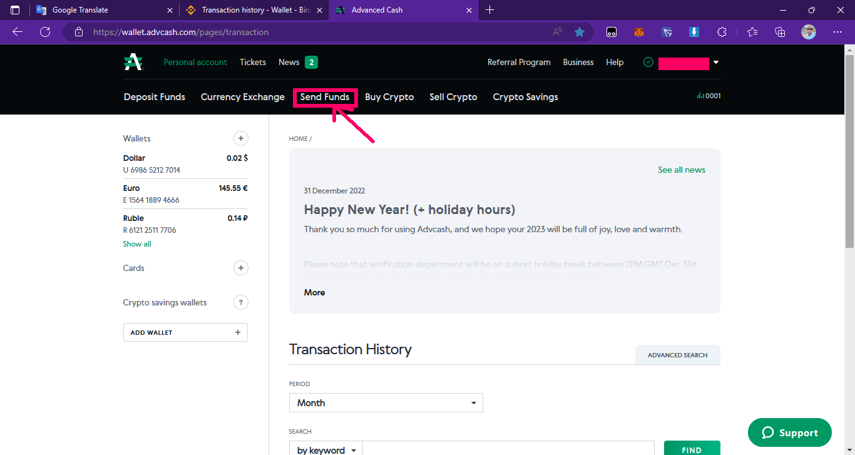Viewport: 855px width, 455px height.
Task: Click the keyword search input field
Action: pos(508,448)
